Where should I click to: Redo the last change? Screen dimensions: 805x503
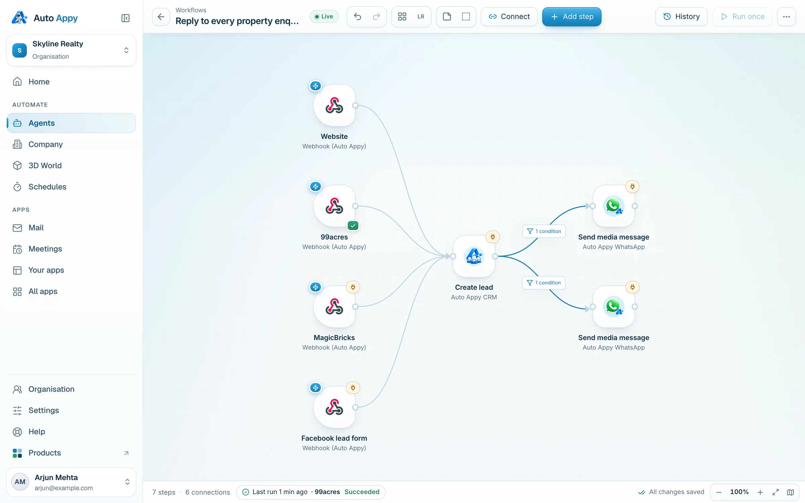(376, 16)
